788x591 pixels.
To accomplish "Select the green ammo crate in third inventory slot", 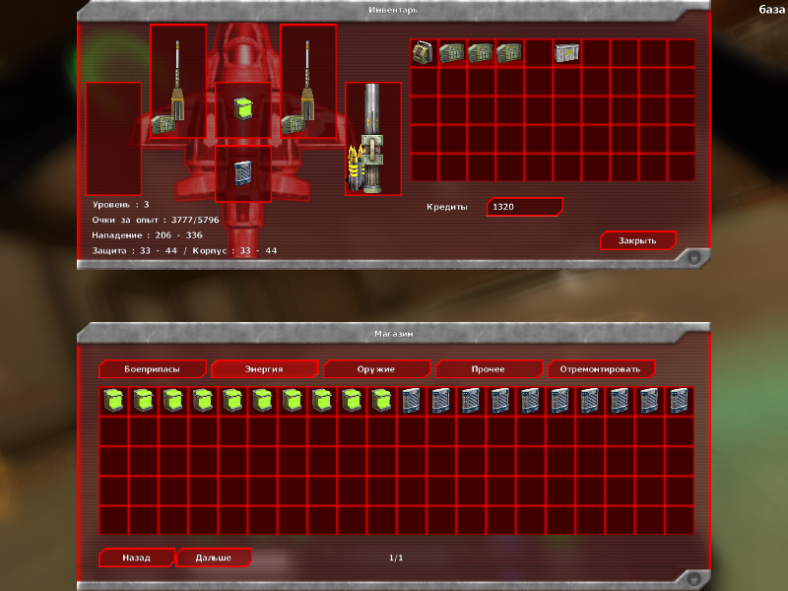I will pyautogui.click(x=481, y=53).
